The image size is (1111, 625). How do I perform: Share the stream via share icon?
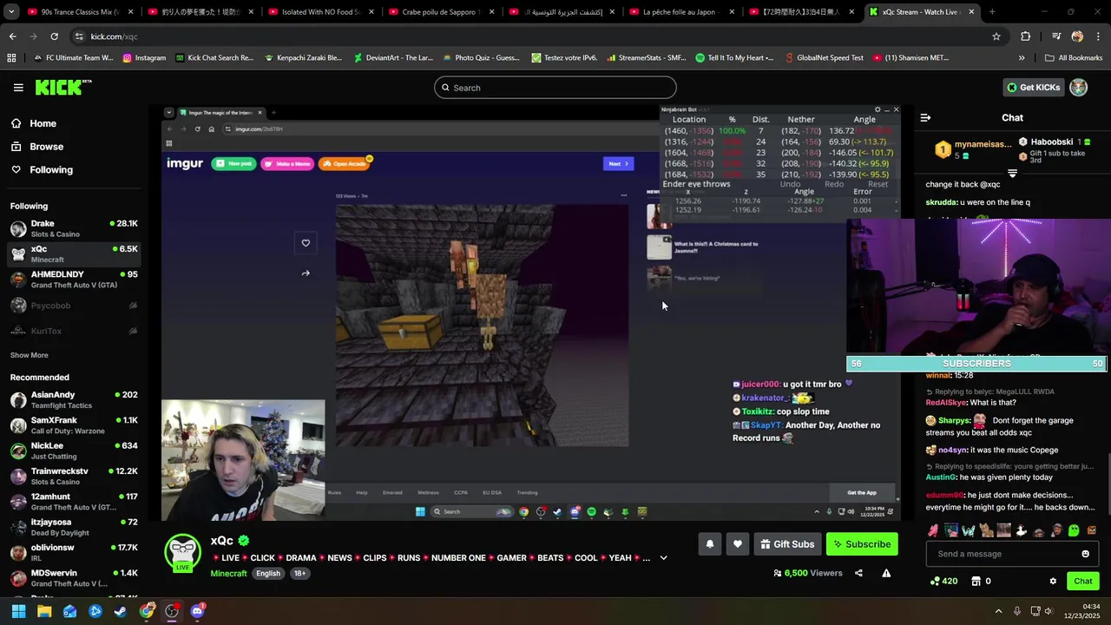(x=858, y=573)
